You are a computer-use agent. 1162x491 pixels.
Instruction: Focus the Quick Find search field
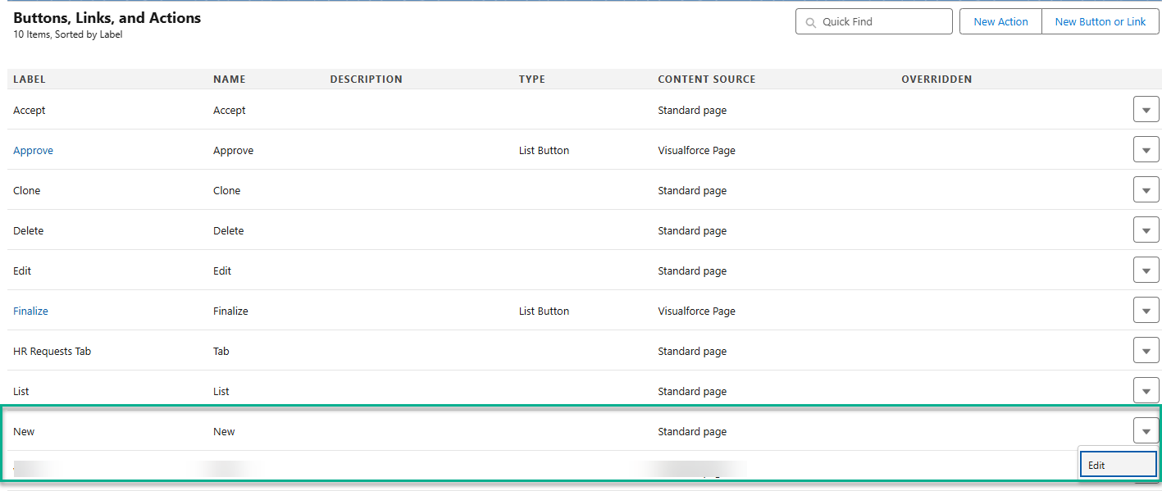coord(873,21)
